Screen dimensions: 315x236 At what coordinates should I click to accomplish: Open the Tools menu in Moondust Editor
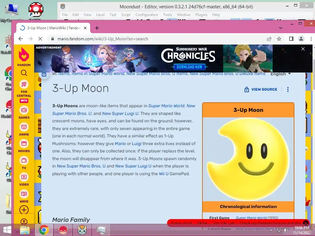[x=167, y=15]
